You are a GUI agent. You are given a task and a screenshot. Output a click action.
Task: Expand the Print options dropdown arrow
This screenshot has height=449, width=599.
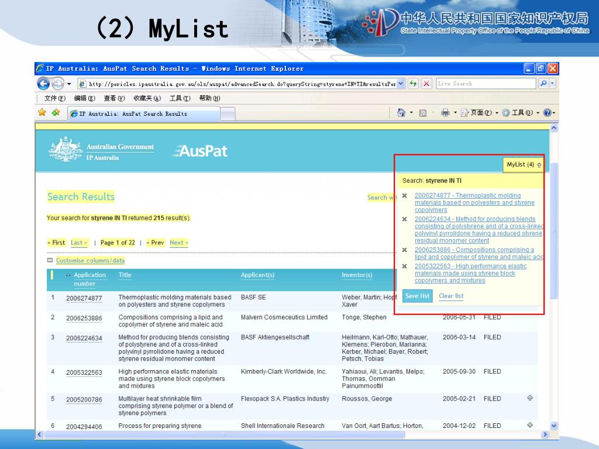(455, 113)
